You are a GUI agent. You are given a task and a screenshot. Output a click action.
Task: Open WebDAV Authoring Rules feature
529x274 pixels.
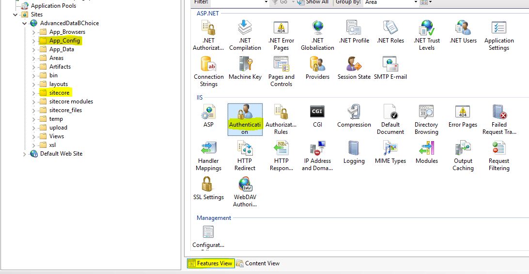pyautogui.click(x=245, y=192)
